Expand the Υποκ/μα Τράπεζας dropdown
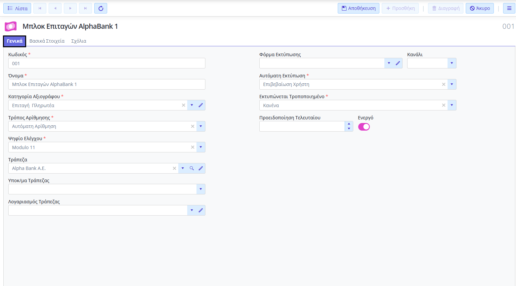 [x=200, y=189]
